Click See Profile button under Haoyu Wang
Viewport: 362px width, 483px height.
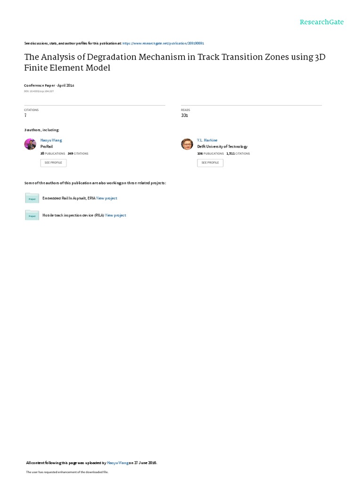point(53,163)
